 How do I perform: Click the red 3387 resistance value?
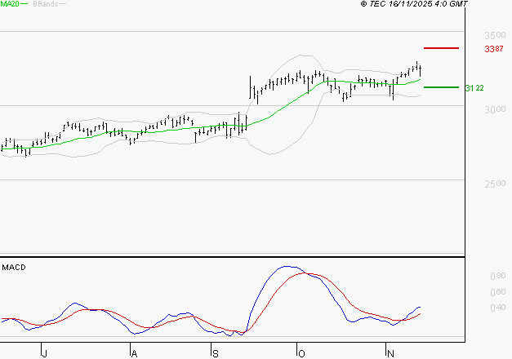(x=494, y=49)
